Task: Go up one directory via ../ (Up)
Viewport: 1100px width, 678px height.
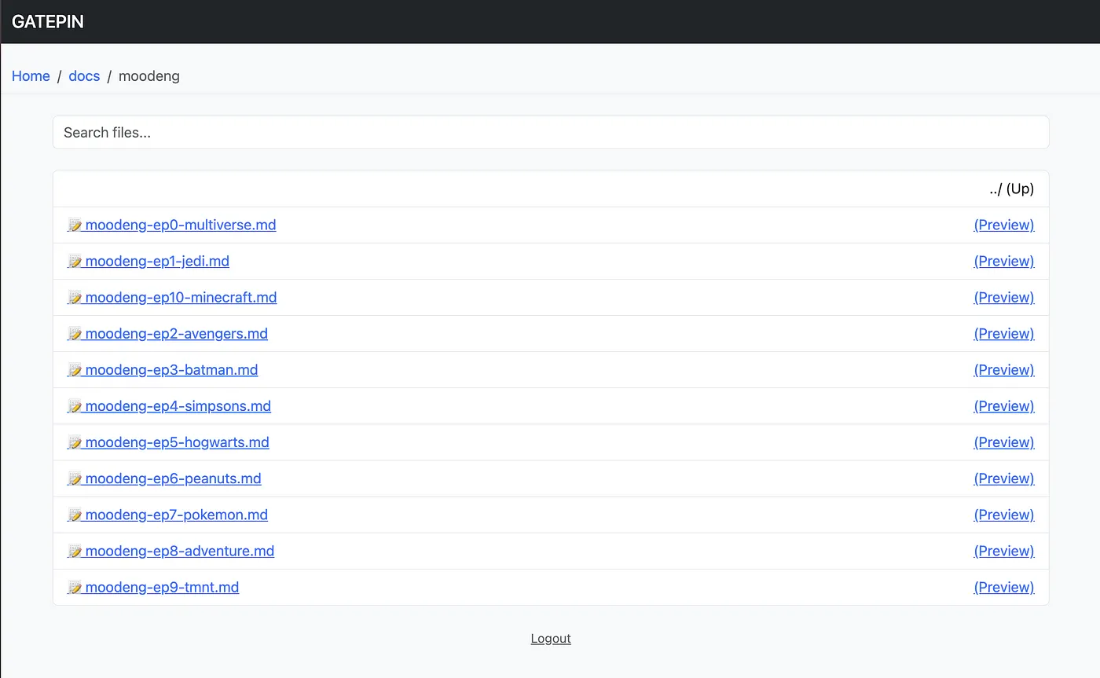Action: [x=1012, y=189]
